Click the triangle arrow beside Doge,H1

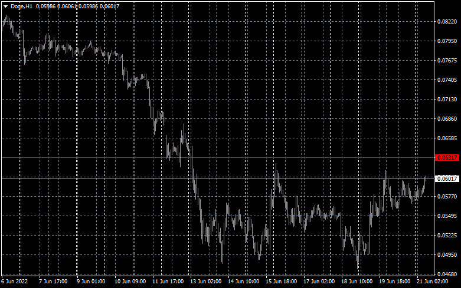5,6
